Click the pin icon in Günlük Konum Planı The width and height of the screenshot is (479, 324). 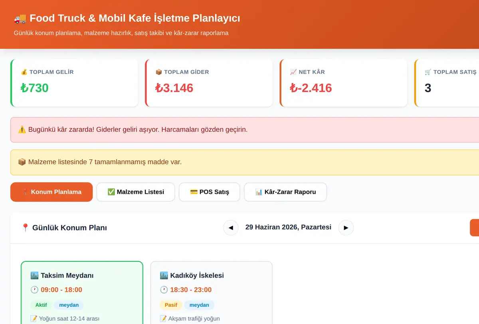click(x=25, y=228)
